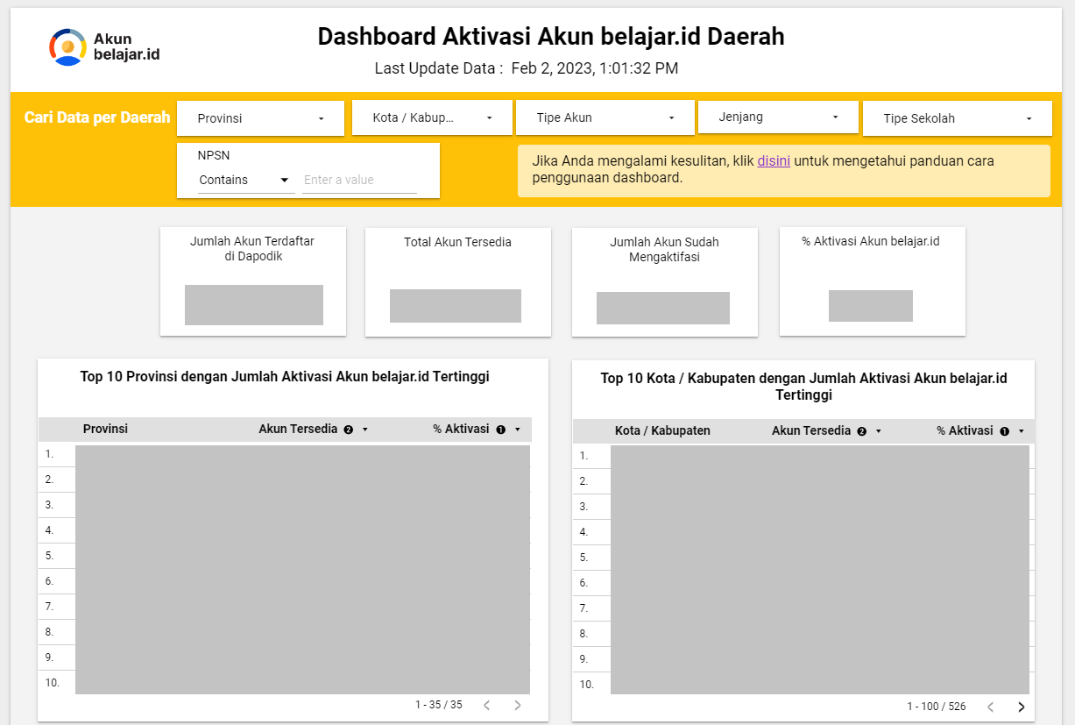1075x725 pixels.
Task: Open the Kota / Kabupaten filter dropdown
Action: coord(432,117)
